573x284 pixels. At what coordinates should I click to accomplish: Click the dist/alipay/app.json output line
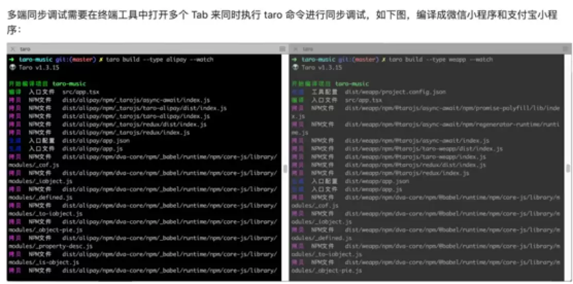tap(70, 140)
